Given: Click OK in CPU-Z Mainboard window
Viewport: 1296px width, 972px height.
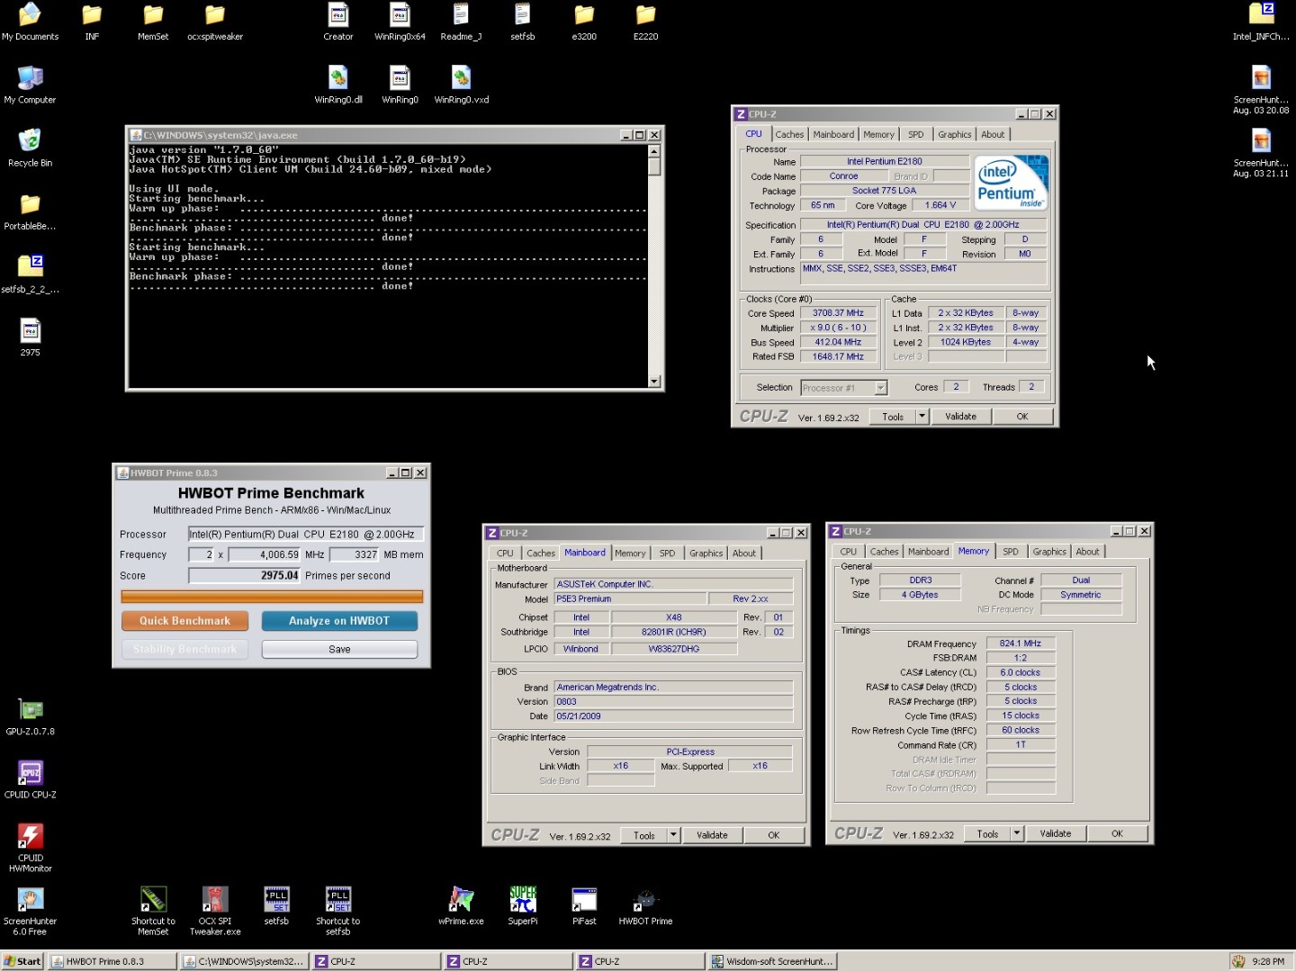Looking at the screenshot, I should click(773, 835).
